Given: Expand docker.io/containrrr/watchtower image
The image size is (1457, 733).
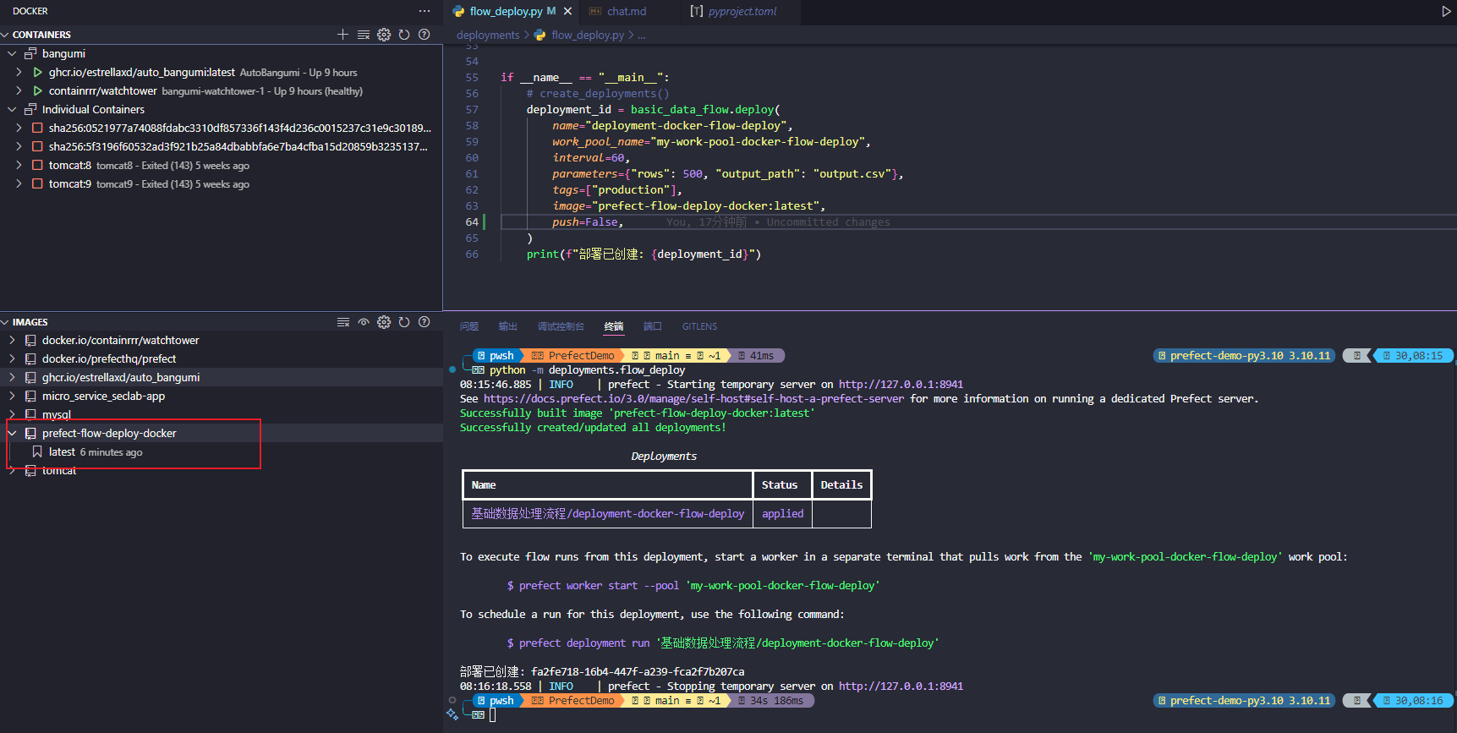Looking at the screenshot, I should pyautogui.click(x=12, y=341).
